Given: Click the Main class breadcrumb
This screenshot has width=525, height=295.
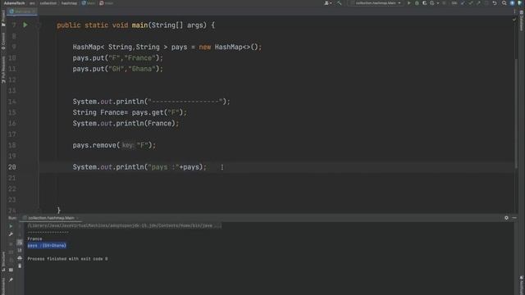Looking at the screenshot, I should point(89,3).
